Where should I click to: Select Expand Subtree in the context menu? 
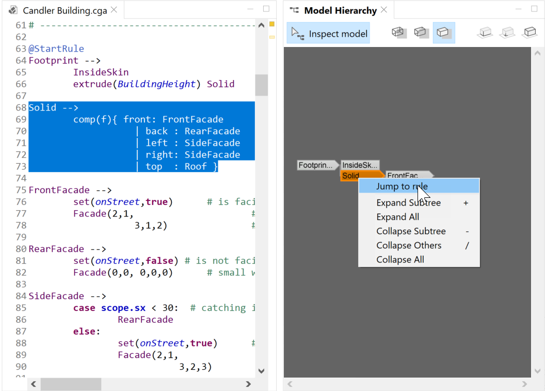coord(408,203)
